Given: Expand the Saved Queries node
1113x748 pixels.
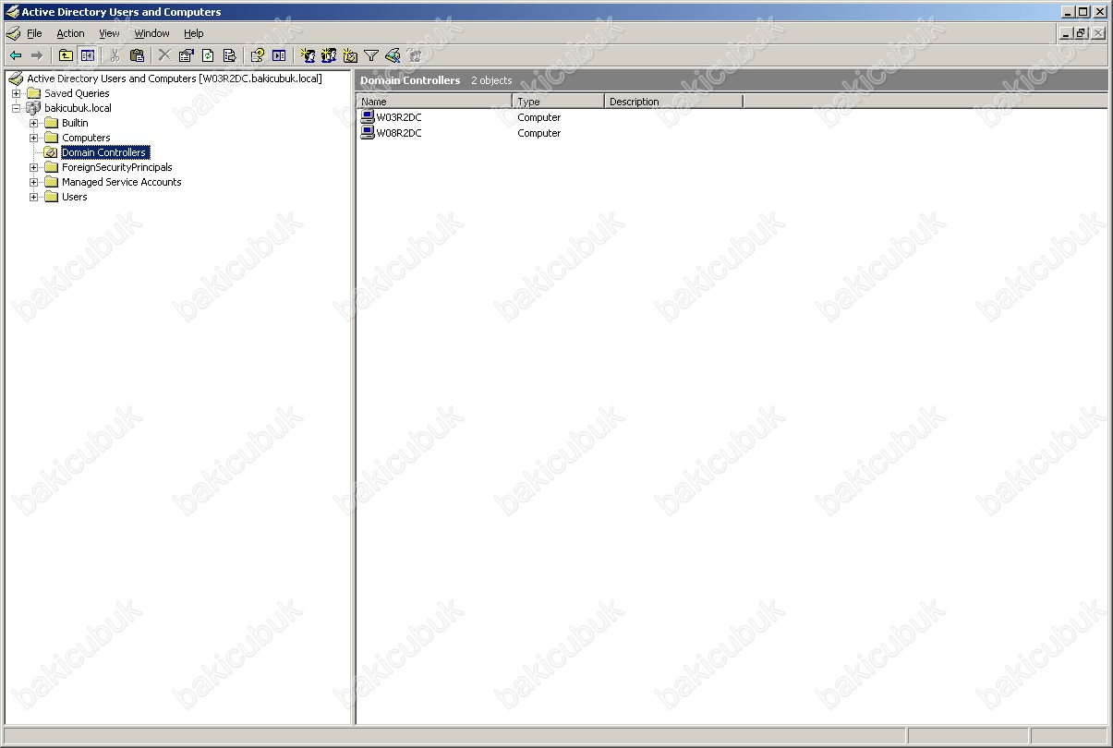Looking at the screenshot, I should (x=16, y=93).
